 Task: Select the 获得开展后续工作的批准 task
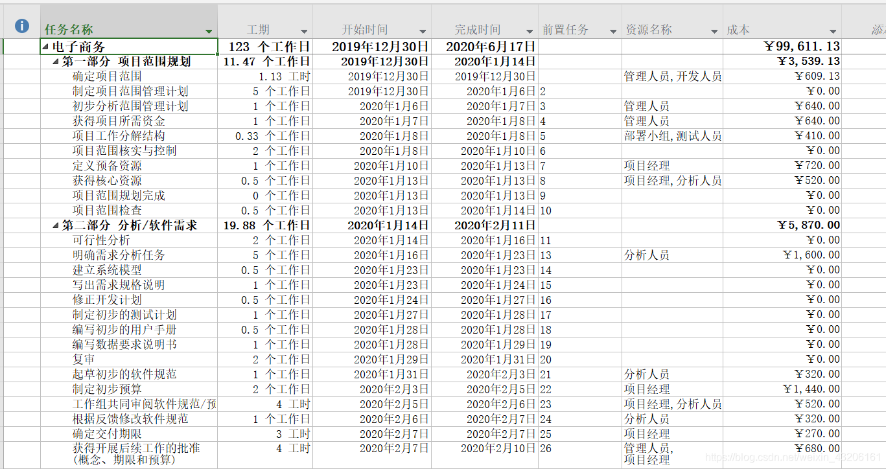(136, 454)
